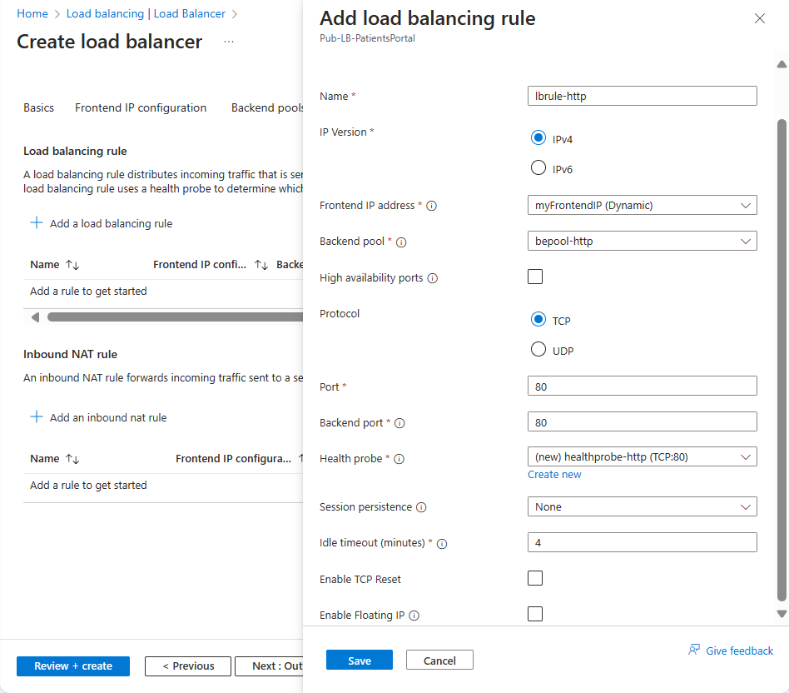Click the Cancel button
The width and height of the screenshot is (789, 693).
(x=439, y=660)
